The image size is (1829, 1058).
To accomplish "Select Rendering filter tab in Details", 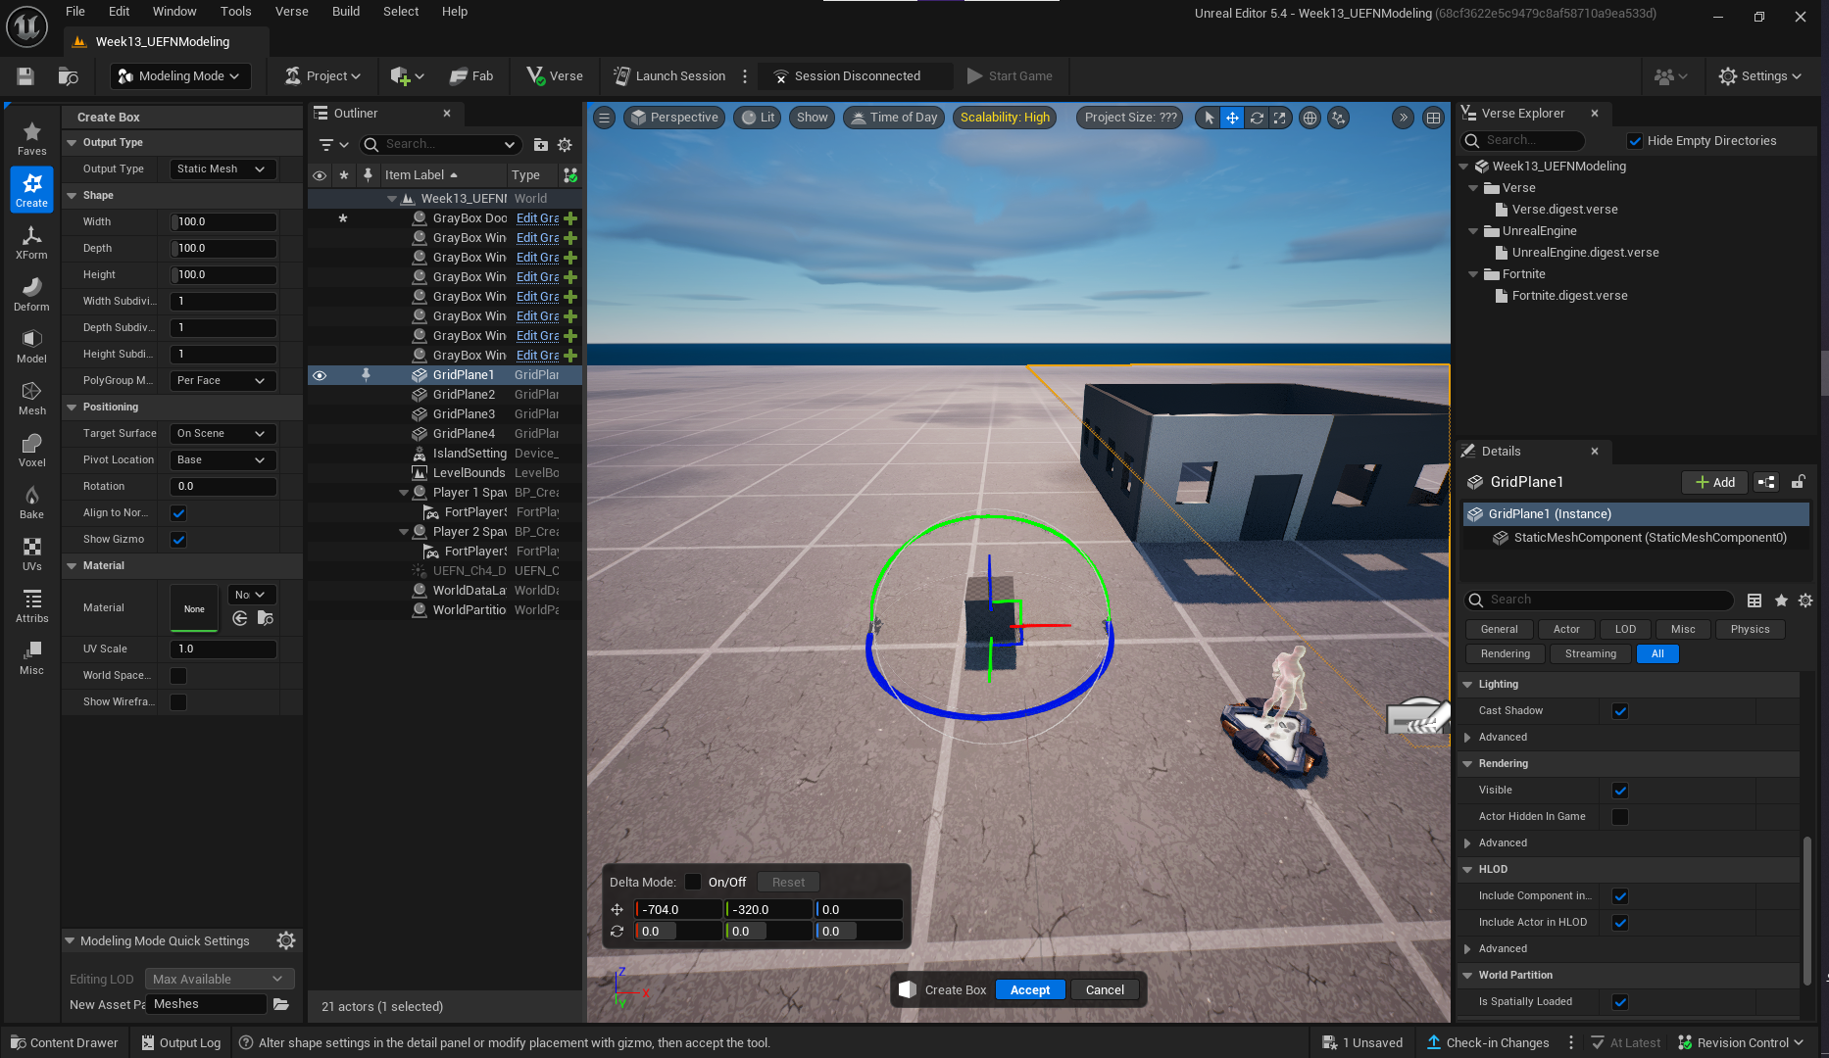I will (1505, 654).
